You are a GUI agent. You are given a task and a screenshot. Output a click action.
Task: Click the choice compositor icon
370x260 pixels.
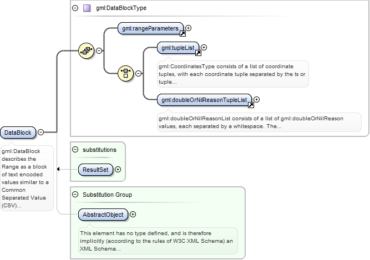[126, 73]
